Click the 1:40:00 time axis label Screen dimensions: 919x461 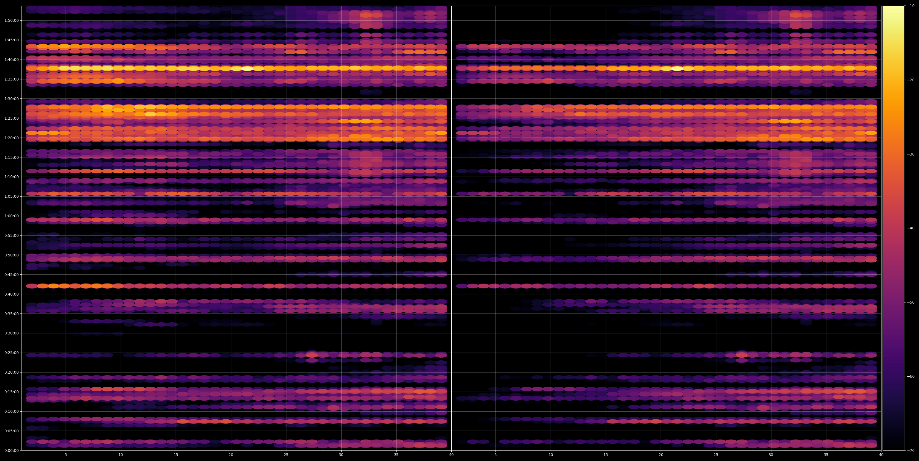11,60
